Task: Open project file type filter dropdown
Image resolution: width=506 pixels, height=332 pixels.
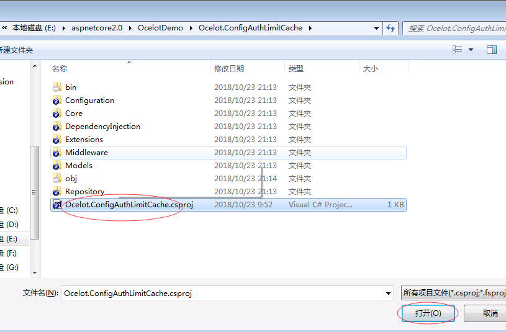Action: (453, 293)
